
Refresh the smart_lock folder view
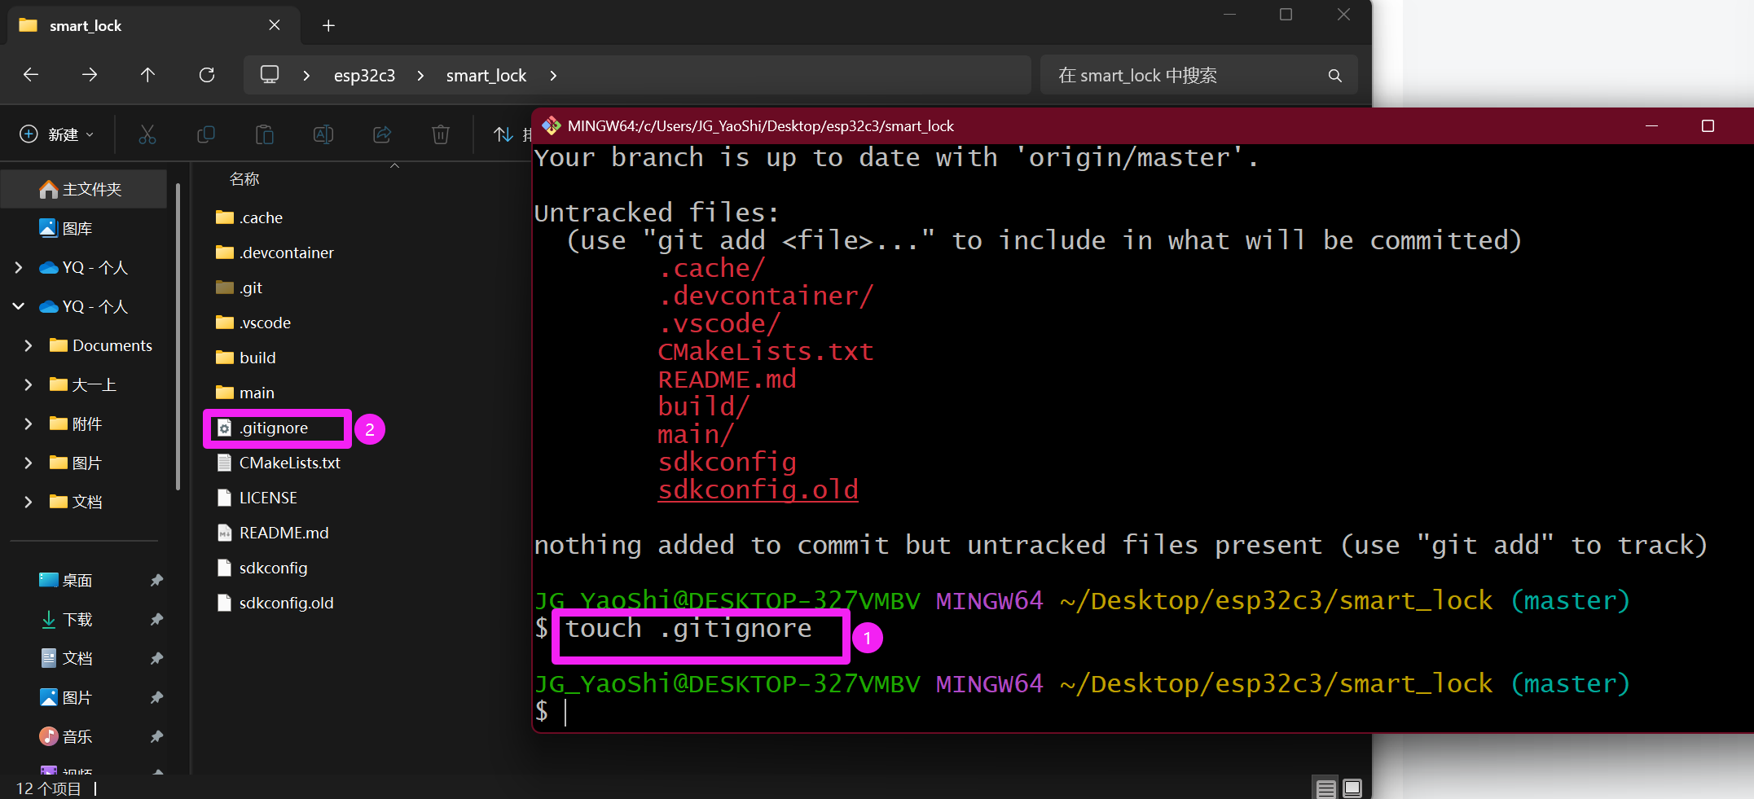tap(206, 75)
